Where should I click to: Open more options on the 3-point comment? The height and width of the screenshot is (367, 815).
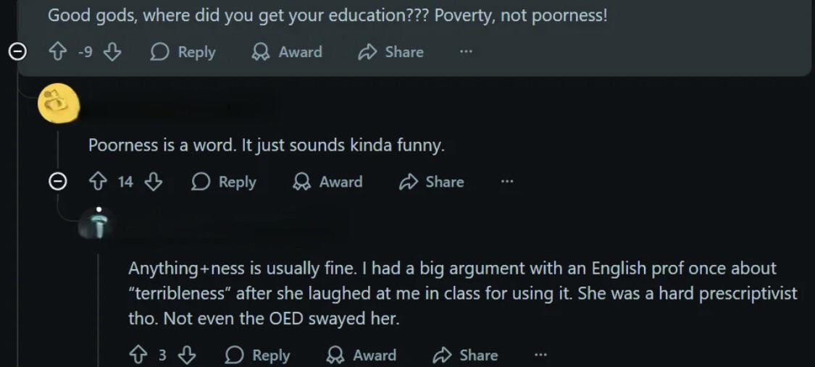point(540,355)
